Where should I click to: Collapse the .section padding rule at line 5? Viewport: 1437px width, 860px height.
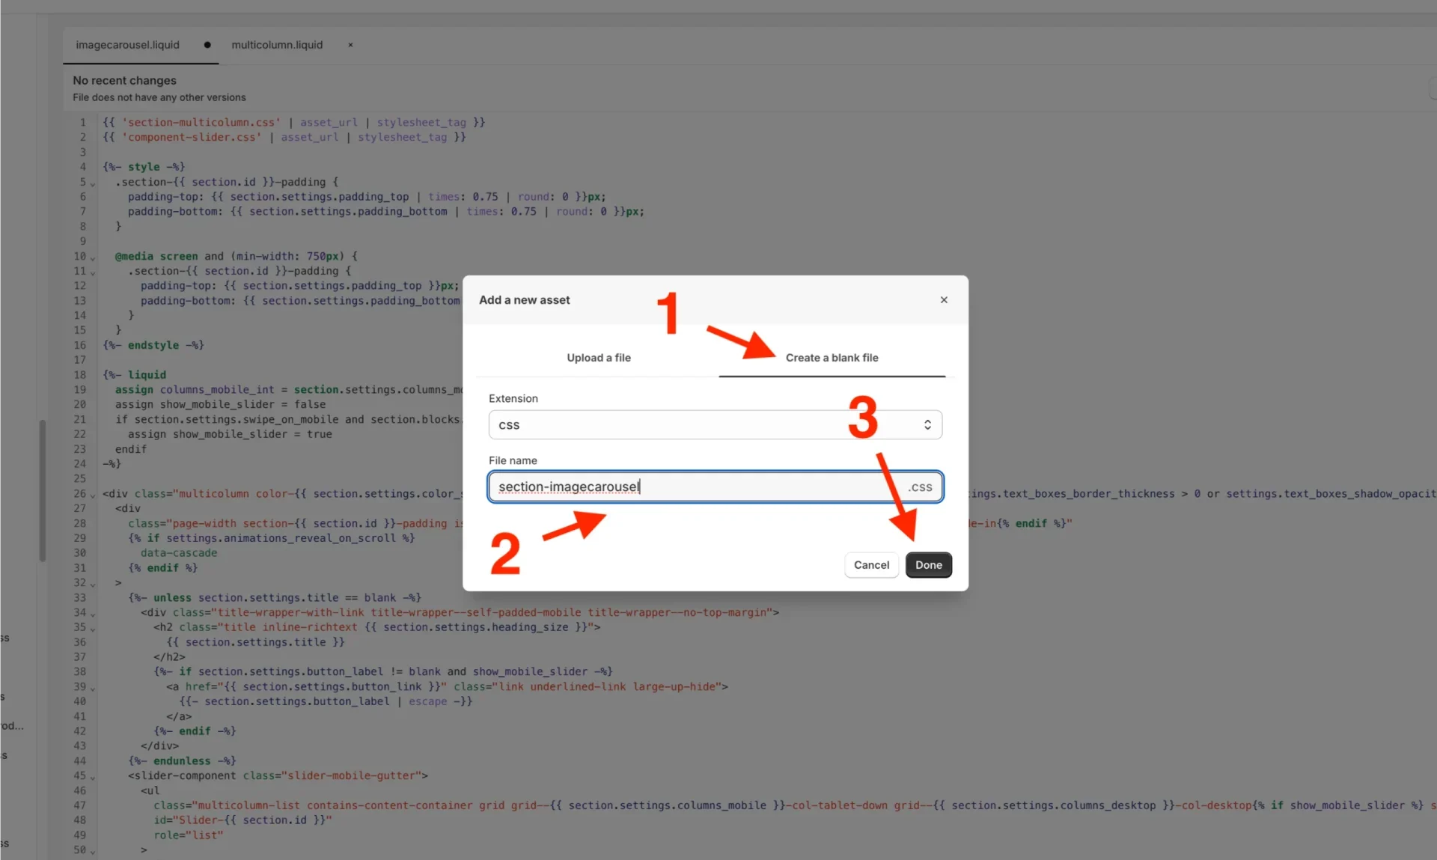coord(91,184)
